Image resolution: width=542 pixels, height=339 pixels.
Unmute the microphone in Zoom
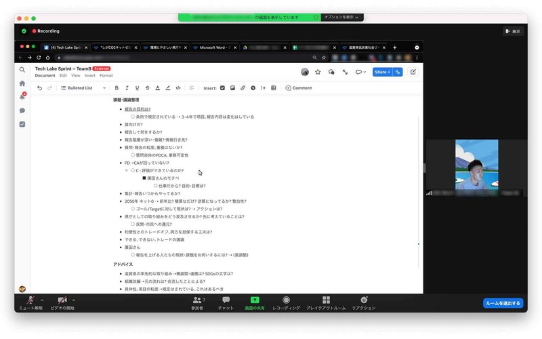tap(30, 302)
